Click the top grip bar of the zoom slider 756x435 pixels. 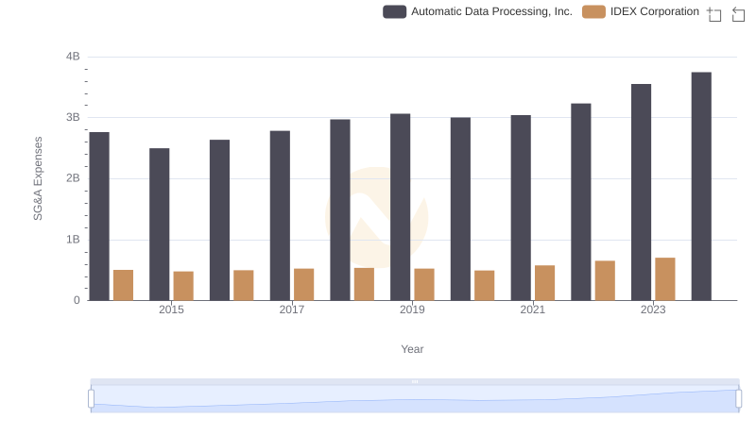point(415,381)
